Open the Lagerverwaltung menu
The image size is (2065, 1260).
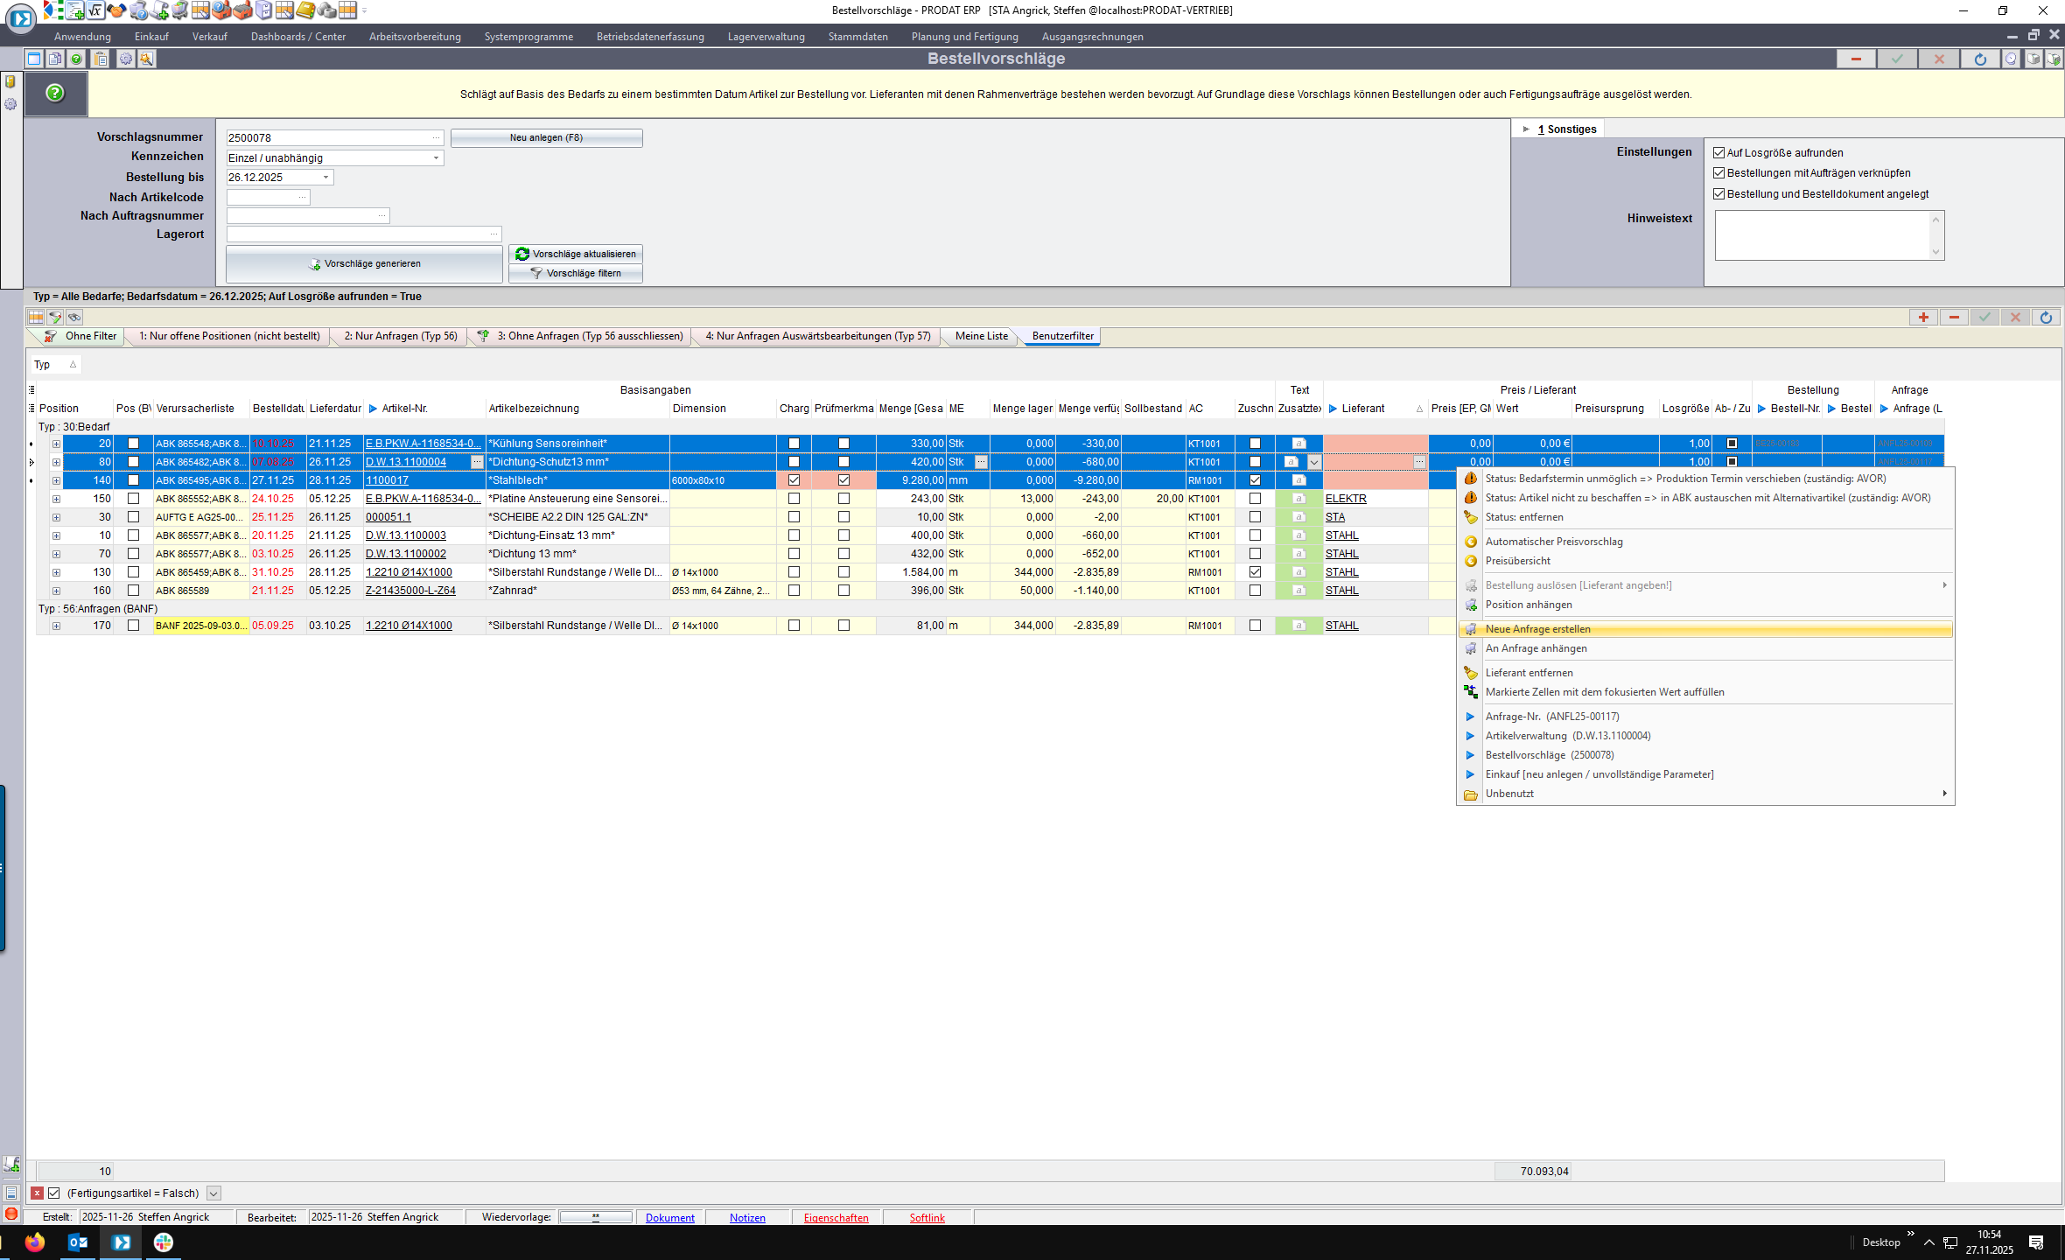coord(766,37)
